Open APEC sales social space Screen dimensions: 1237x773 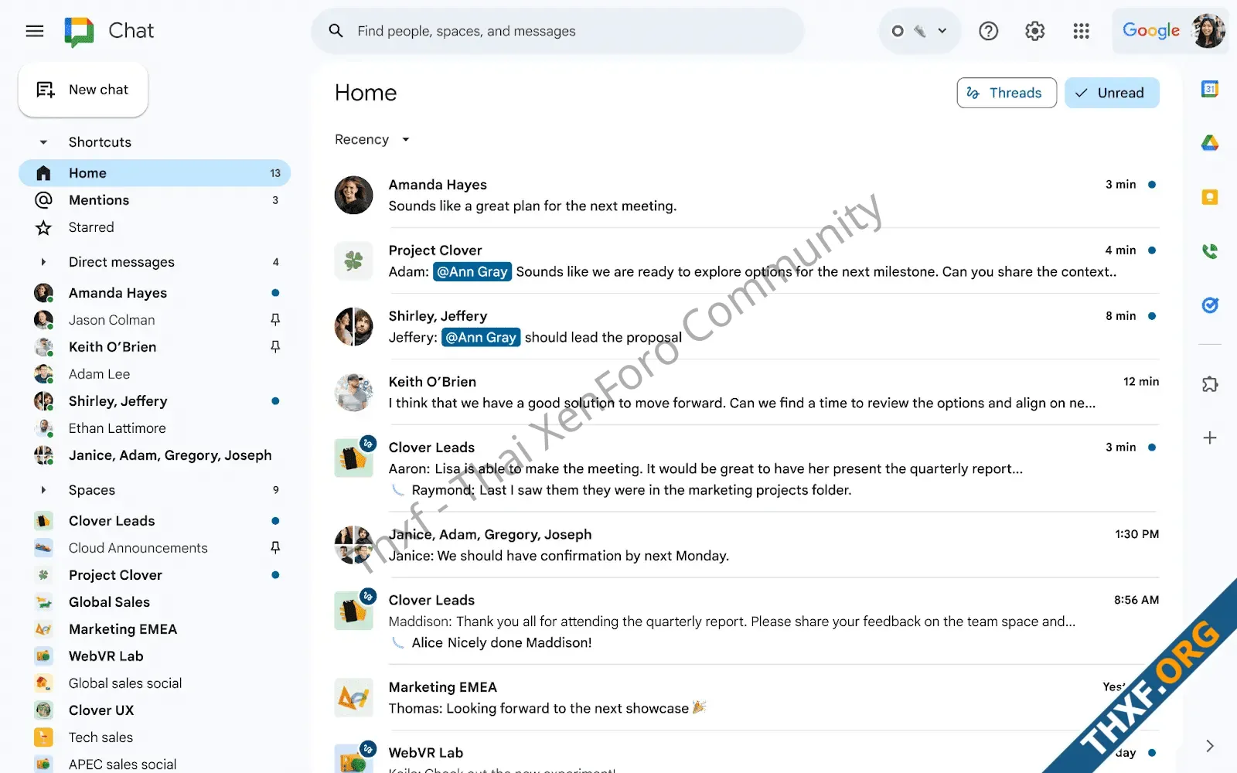click(x=155, y=764)
